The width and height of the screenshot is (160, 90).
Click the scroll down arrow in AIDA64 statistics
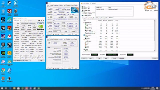[x=154, y=50]
